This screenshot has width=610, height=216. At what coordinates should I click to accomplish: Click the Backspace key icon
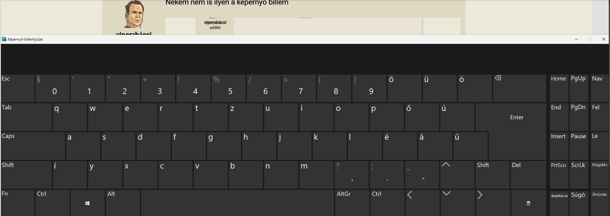click(498, 78)
